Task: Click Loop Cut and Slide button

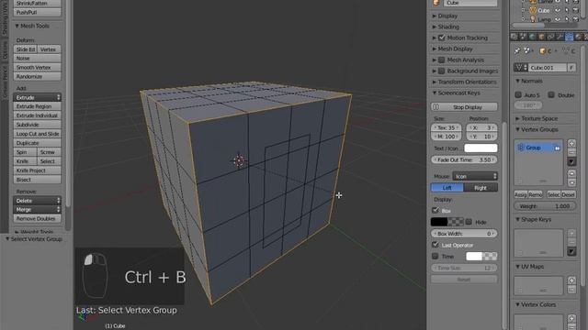Action: tap(37, 134)
